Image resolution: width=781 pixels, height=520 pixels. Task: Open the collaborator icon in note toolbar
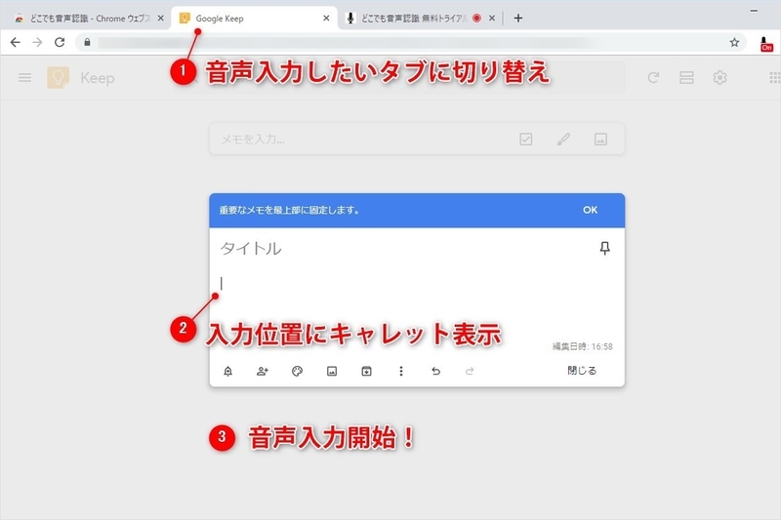point(263,371)
